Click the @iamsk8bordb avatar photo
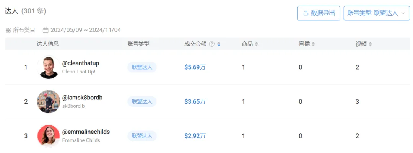 [49, 101]
